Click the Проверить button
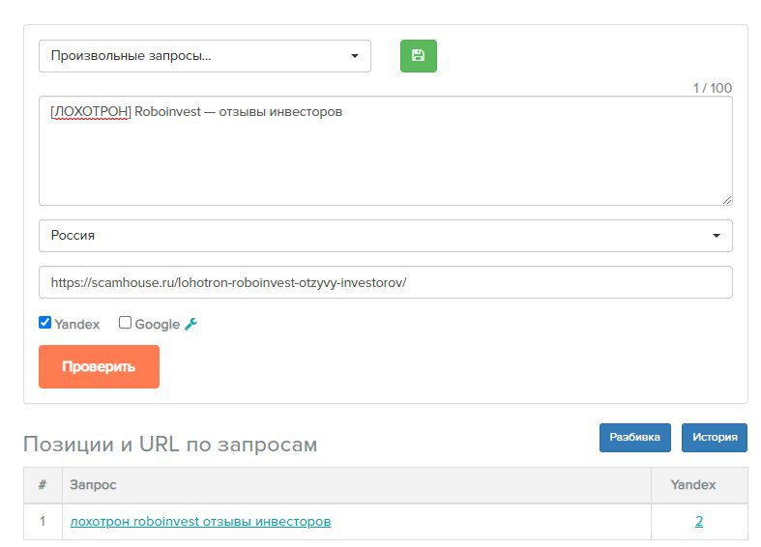 tap(99, 366)
